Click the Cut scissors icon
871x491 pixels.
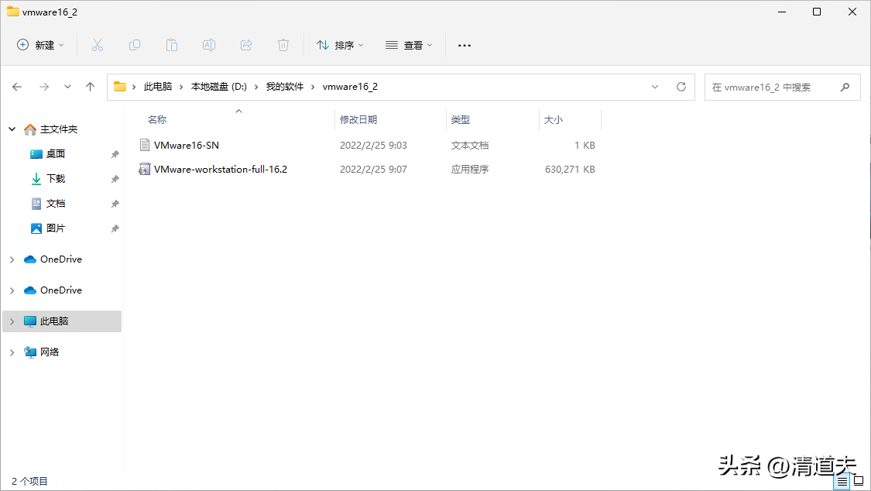click(x=98, y=45)
